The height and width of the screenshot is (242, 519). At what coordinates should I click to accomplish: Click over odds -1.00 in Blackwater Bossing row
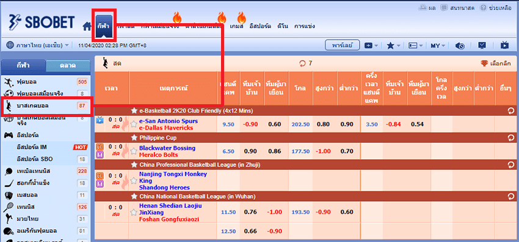323,151
